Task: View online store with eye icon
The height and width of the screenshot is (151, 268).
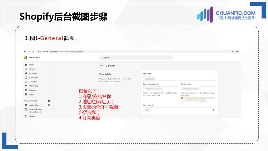Action: 49,105
